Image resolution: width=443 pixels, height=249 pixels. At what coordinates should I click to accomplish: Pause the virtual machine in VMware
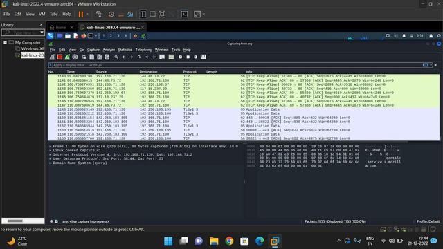81,14
